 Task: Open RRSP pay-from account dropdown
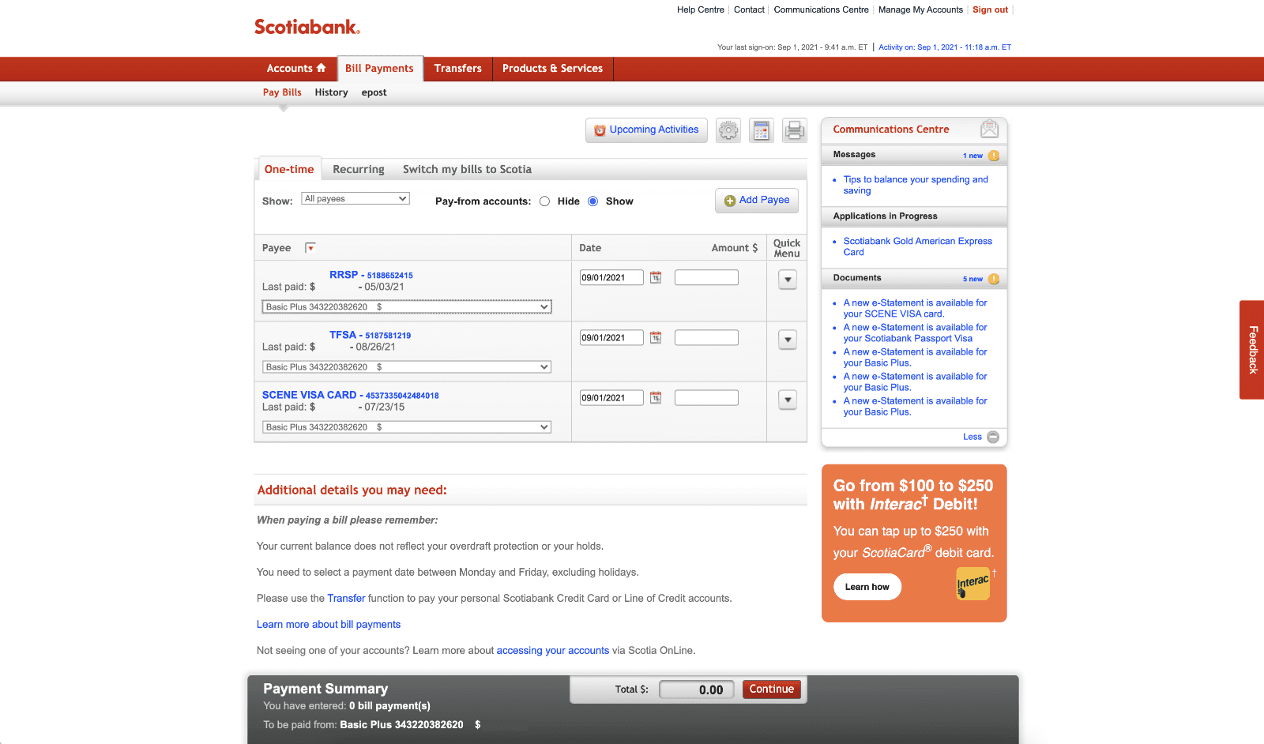pos(407,307)
